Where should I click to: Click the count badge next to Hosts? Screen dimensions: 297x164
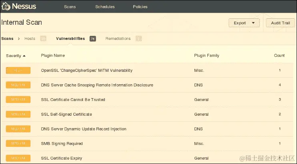(43, 39)
